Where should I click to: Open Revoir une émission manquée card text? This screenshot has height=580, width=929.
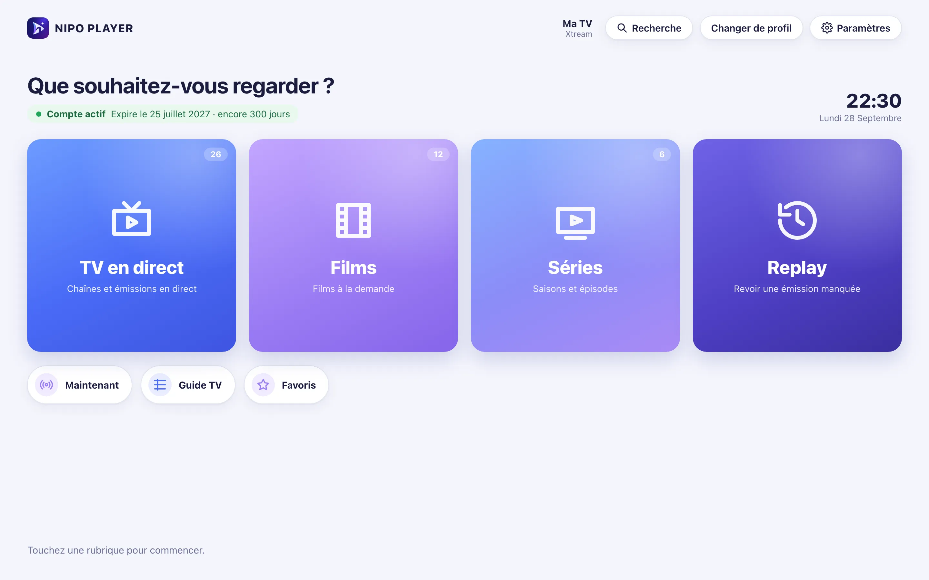[797, 289]
